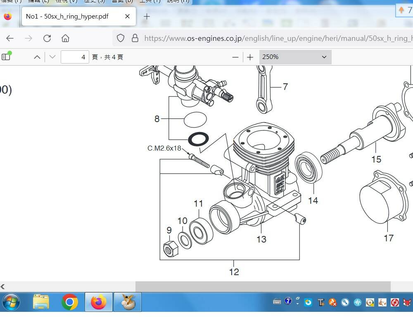Click the keyboard icon in the system tray

pos(277,302)
